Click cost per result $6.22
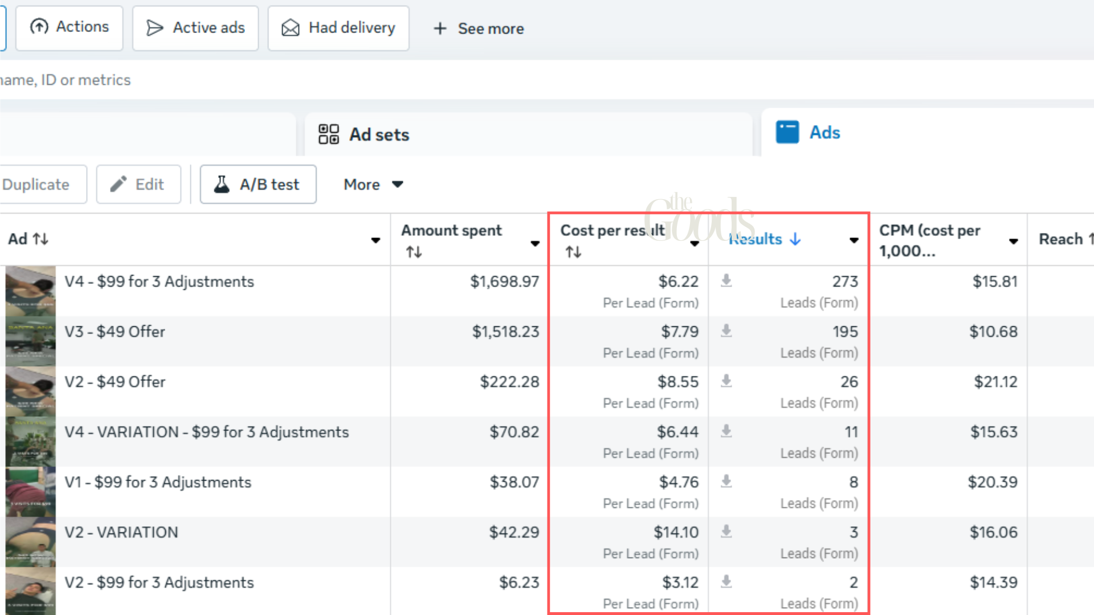Viewport: 1094px width, 615px height. [x=678, y=281]
